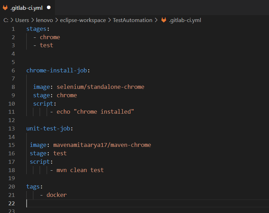Click the 'selenium/standalone-chrome' image value
This screenshot has width=269, height=213.
[x=101, y=87]
